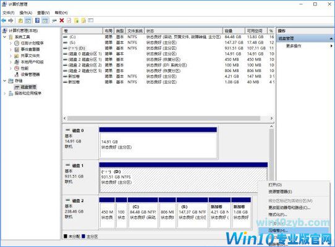Expand the 共享文件夹 node chevron

pos(11,56)
